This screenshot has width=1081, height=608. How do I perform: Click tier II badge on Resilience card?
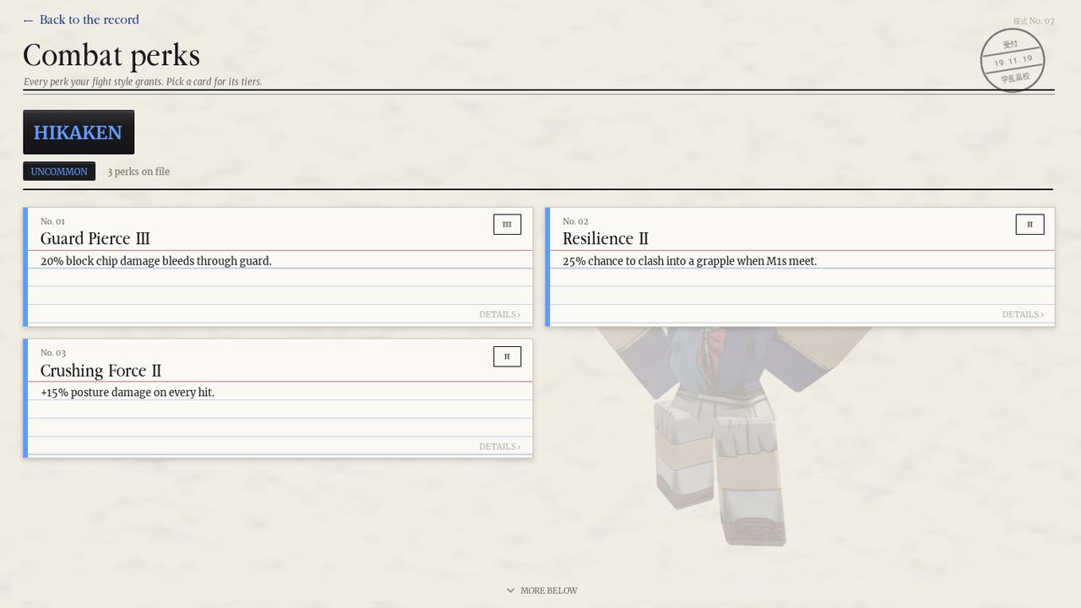point(1029,225)
